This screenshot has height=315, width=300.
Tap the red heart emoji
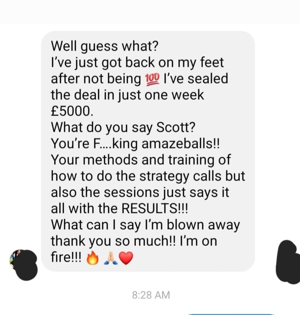click(x=126, y=258)
